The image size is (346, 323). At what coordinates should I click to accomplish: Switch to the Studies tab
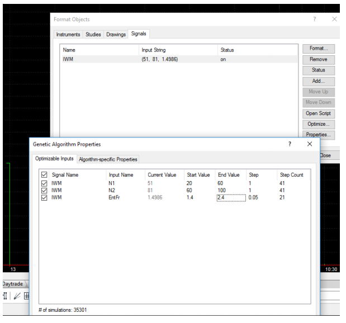tap(93, 35)
